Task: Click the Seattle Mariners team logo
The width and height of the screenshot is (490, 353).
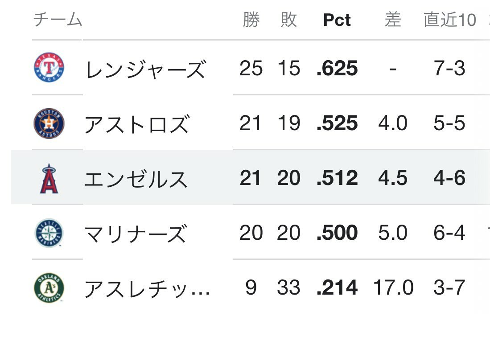Action: (49, 233)
